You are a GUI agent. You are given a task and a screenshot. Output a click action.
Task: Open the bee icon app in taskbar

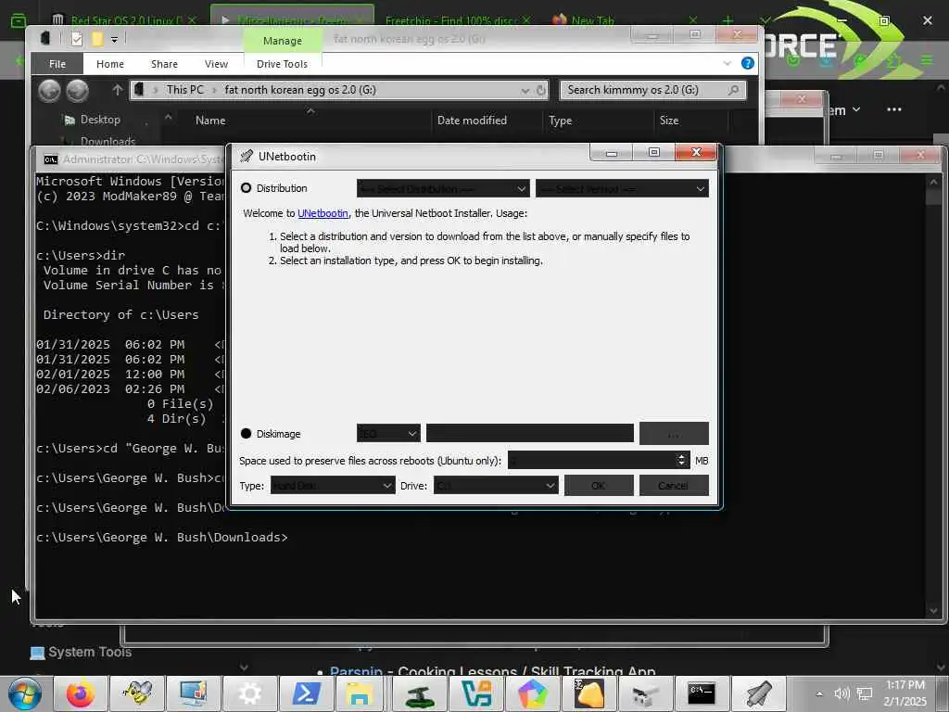[137, 693]
